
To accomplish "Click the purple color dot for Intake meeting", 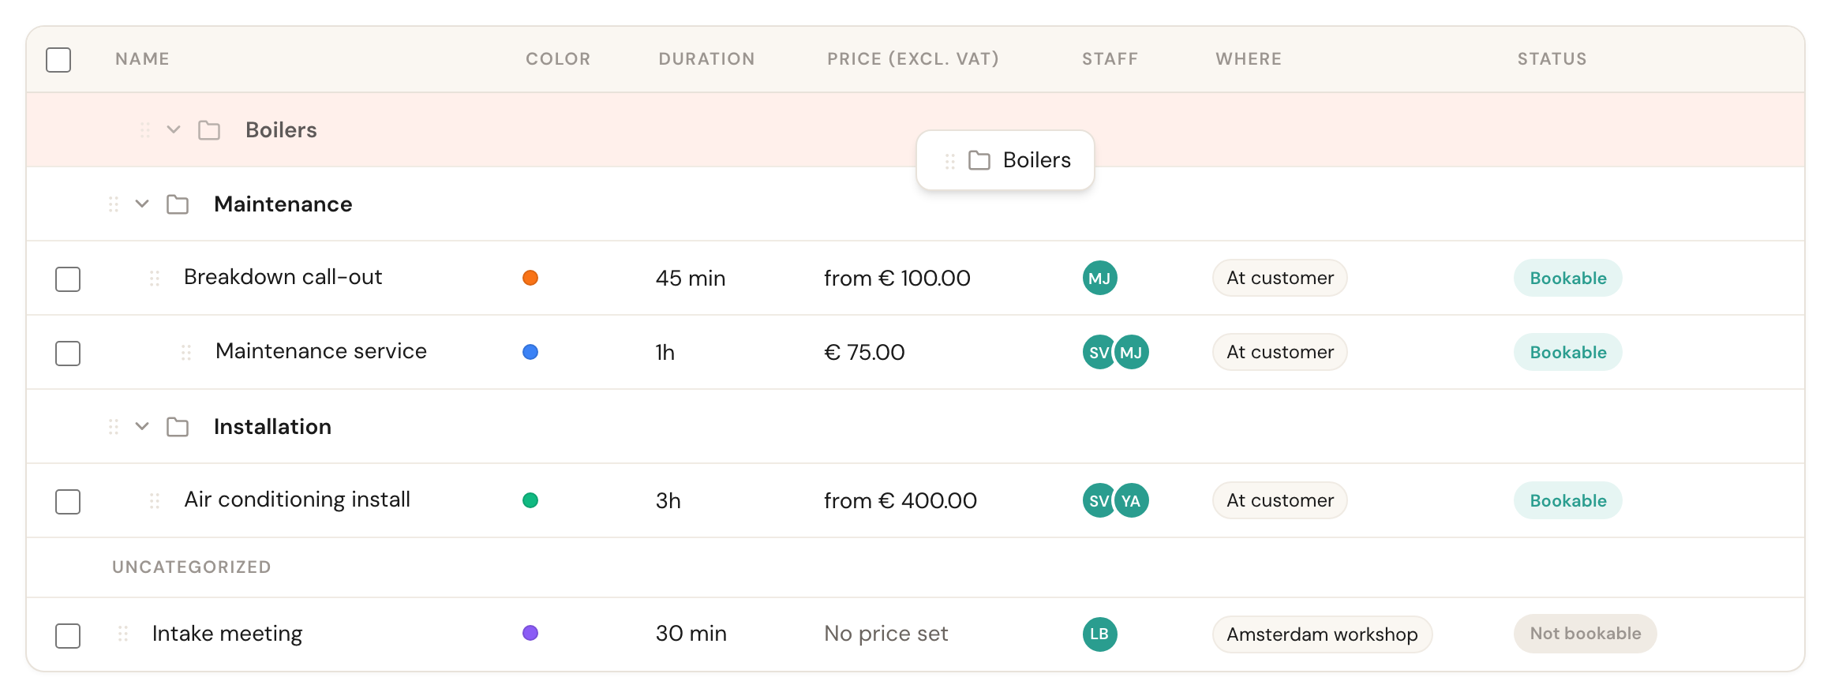I will coord(530,633).
